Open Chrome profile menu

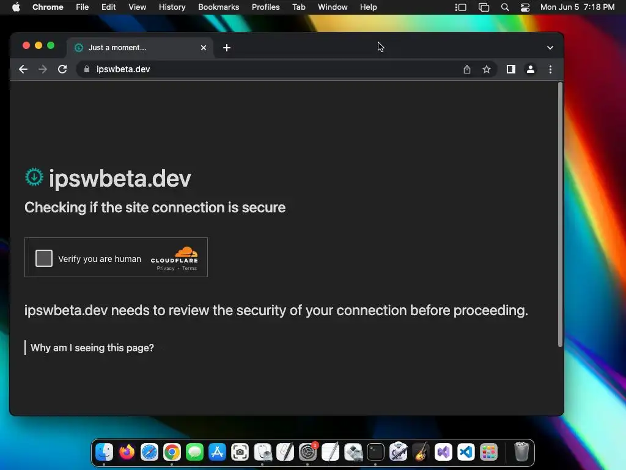point(530,69)
